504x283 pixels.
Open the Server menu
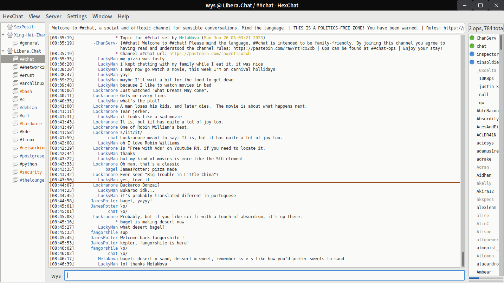point(53,16)
